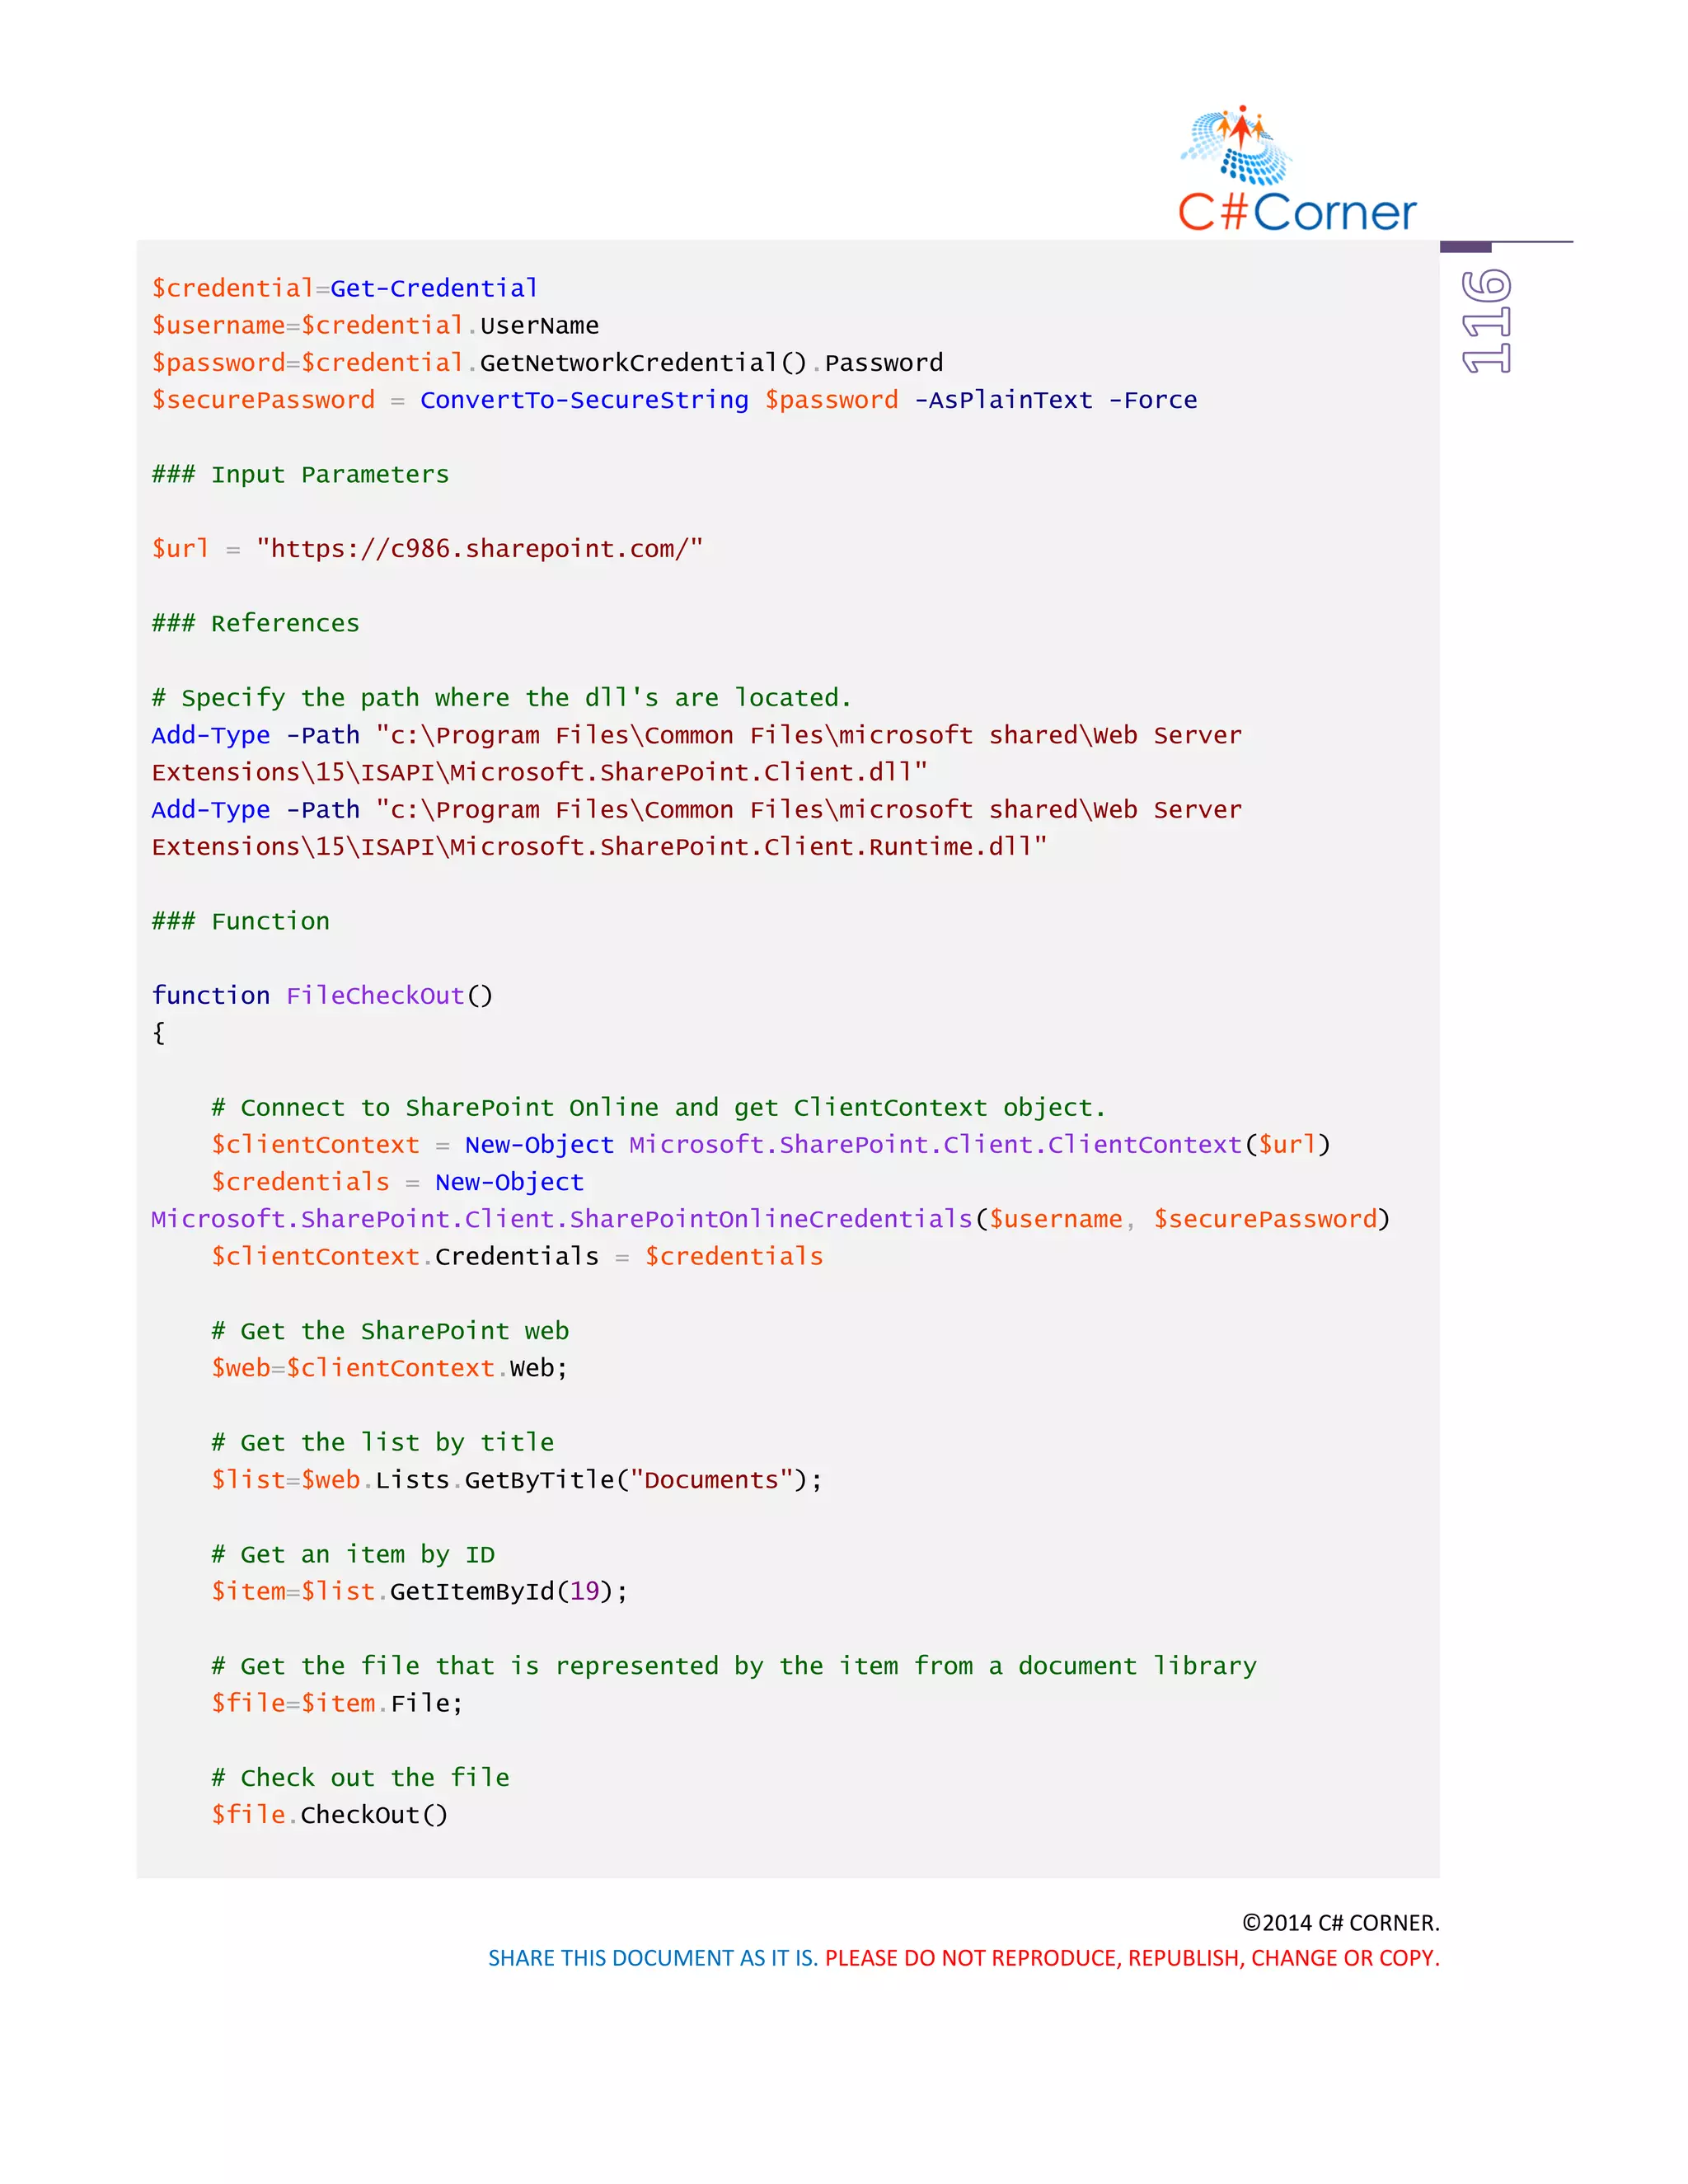Click the '### Input Parameters' comment

(x=300, y=474)
